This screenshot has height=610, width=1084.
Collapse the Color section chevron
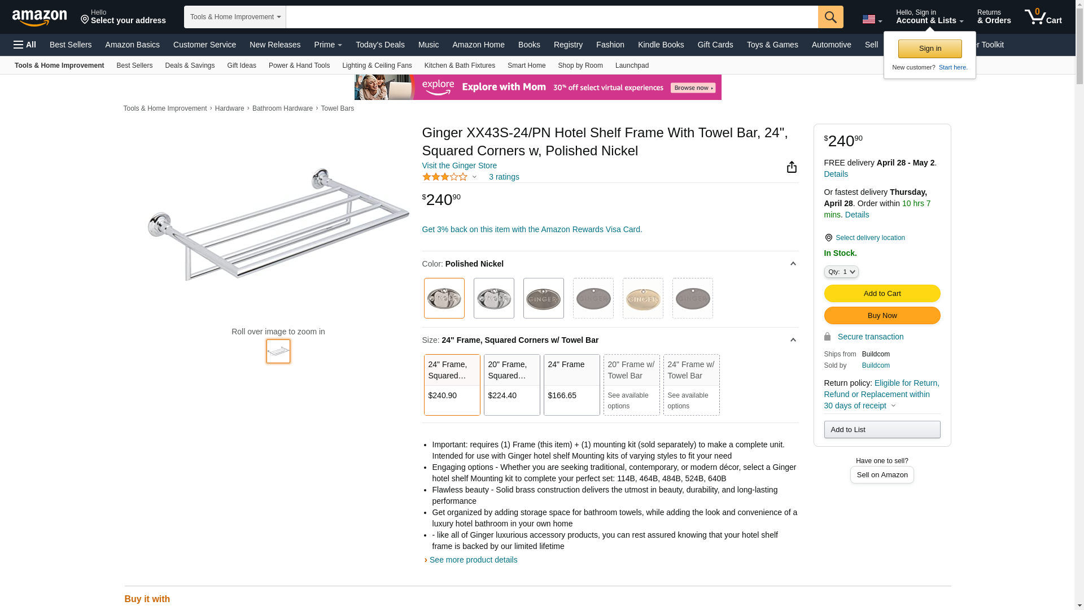(x=793, y=264)
